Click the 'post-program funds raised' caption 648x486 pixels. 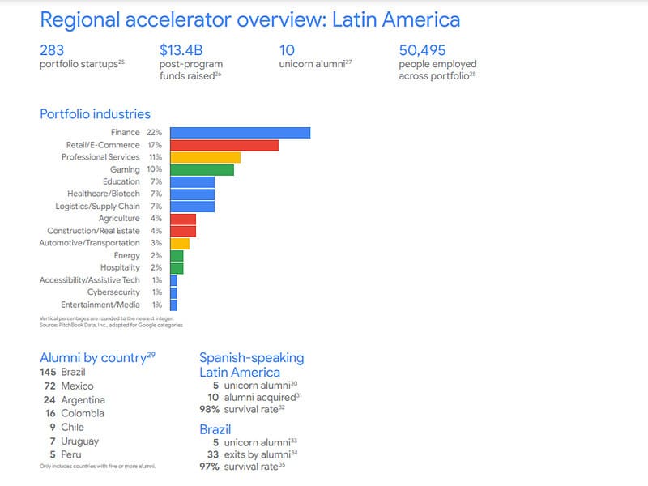pyautogui.click(x=191, y=70)
